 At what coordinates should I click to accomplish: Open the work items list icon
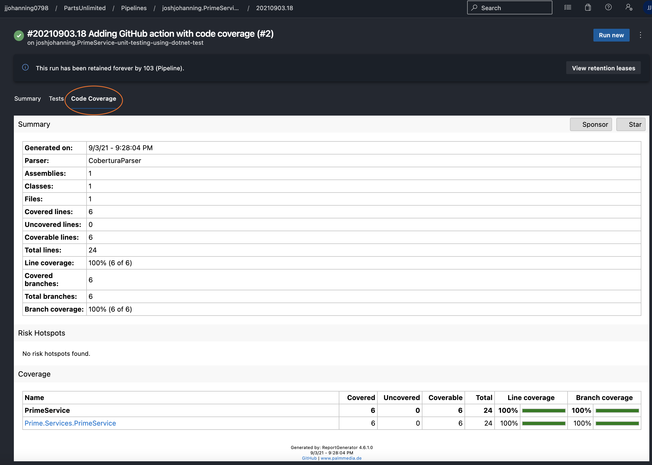click(x=568, y=8)
